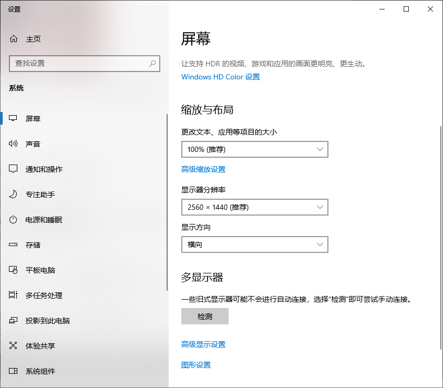This screenshot has height=388, width=443.
Task: Open the 2560 × 1440 resolution dropdown
Action: point(254,207)
